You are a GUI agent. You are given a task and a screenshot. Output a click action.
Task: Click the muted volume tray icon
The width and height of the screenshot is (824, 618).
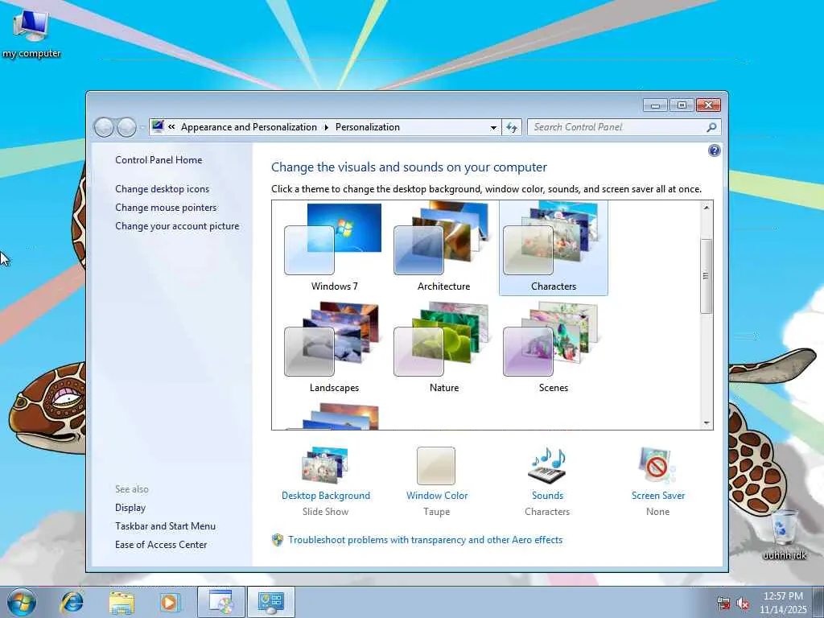[743, 604]
